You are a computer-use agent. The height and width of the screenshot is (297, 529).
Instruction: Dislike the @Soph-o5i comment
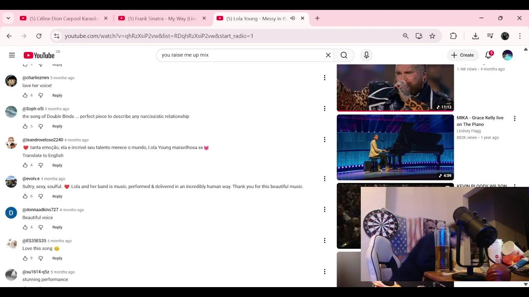pos(41,126)
